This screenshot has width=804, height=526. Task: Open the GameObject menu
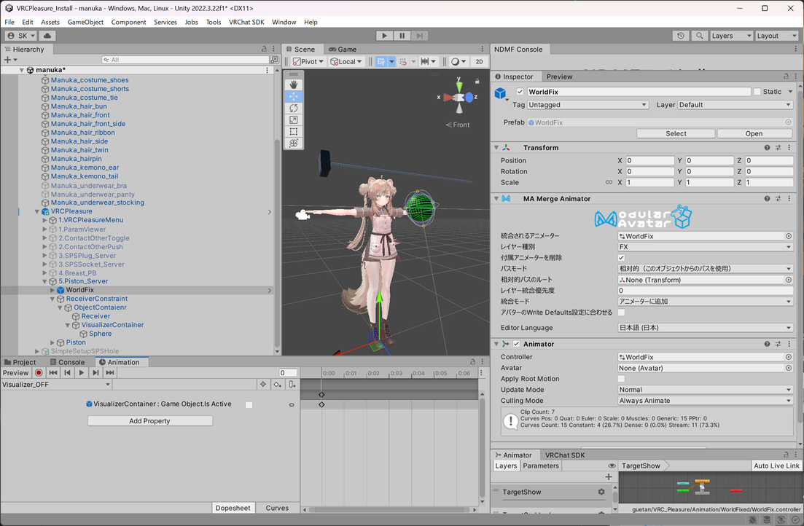85,22
